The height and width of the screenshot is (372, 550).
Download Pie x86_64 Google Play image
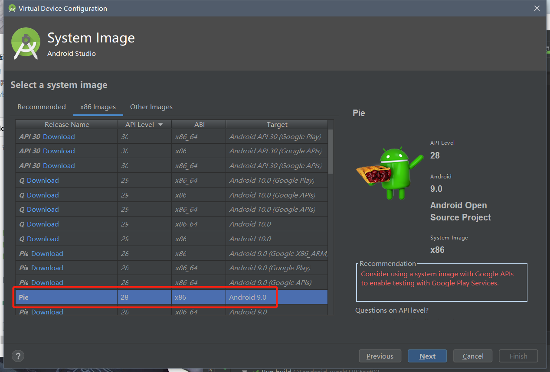[x=47, y=268]
